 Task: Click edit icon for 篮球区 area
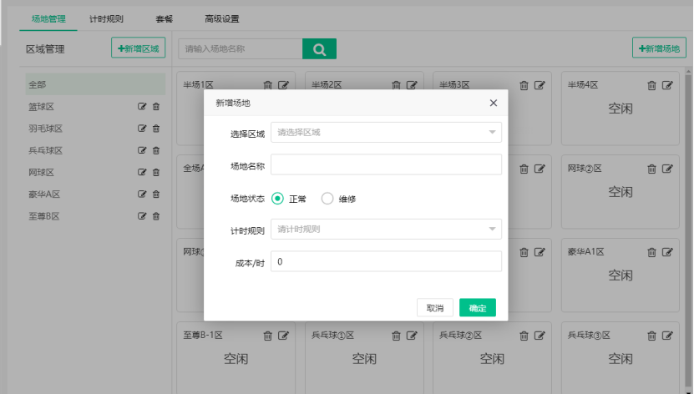(142, 107)
